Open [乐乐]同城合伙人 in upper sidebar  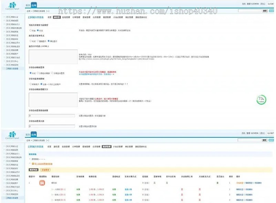pos(13,24)
